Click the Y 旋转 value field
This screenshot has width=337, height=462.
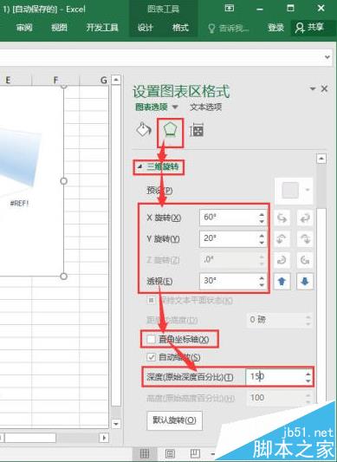pyautogui.click(x=229, y=238)
